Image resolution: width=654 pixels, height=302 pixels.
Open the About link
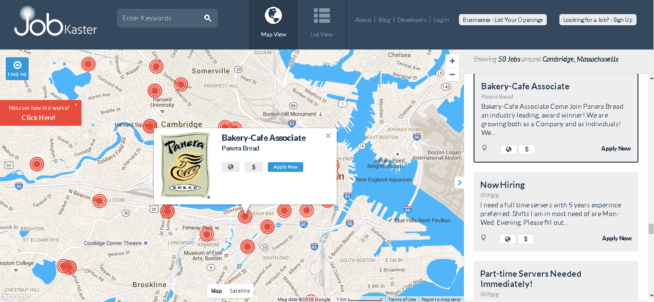click(363, 20)
